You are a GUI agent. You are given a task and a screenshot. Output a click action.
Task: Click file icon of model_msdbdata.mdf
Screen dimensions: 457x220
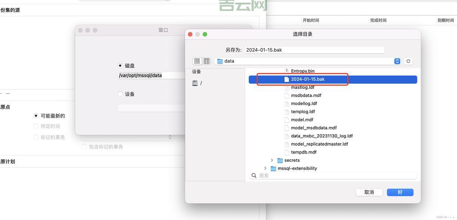[287, 128]
